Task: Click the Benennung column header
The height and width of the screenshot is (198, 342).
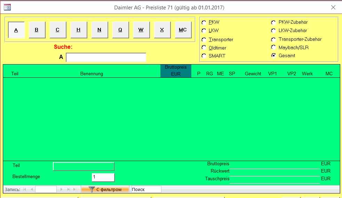Action: pyautogui.click(x=92, y=74)
